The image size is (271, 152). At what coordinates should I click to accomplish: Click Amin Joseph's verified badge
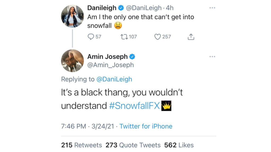tap(132, 57)
